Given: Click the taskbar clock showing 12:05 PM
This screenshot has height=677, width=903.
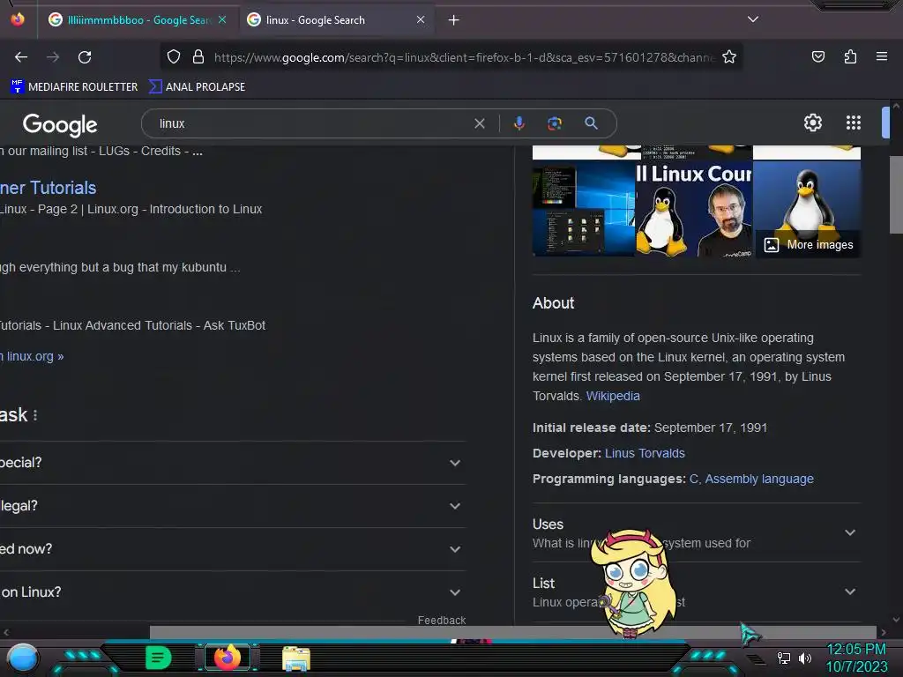Looking at the screenshot, I should [856, 658].
